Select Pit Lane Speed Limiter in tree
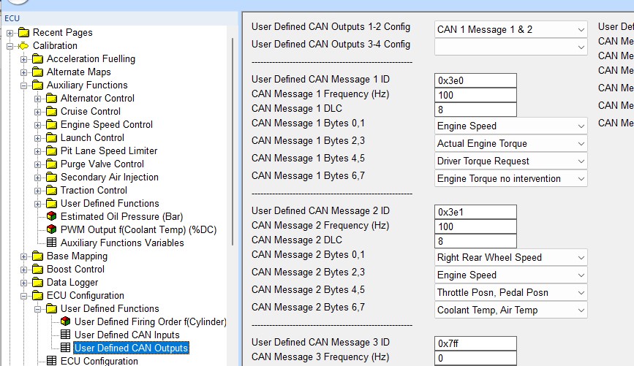The width and height of the screenshot is (634, 366). [108, 151]
